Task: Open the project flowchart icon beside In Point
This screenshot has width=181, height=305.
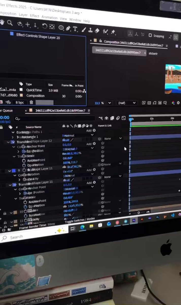Action: (84, 91)
